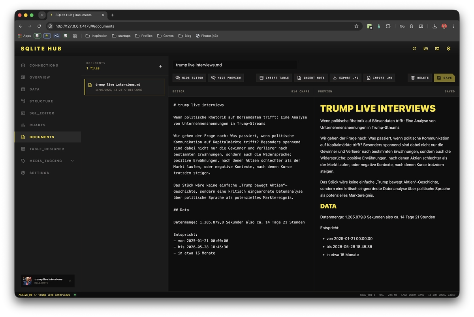
Task: Click the SQLITE HUB logo
Action: coord(41,49)
